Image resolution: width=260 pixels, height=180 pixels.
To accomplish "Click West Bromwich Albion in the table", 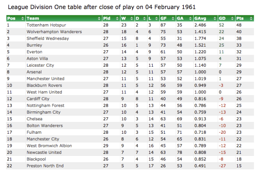I will click(x=49, y=146).
